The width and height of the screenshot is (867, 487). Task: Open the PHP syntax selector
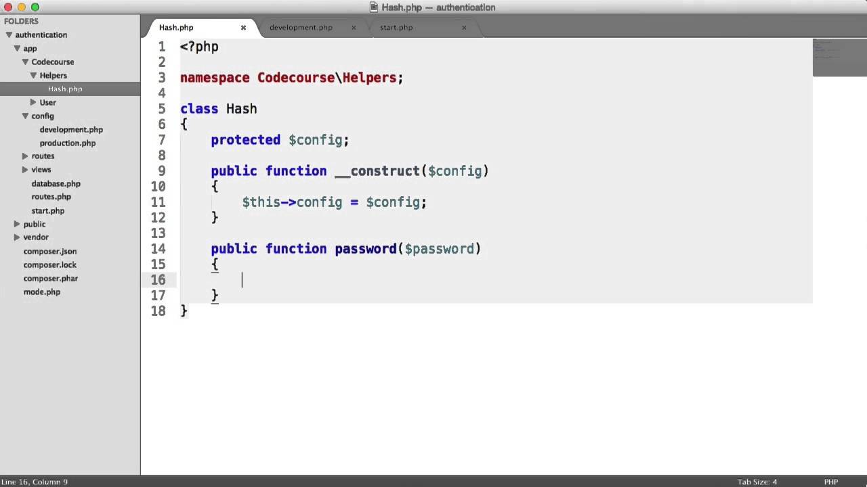pyautogui.click(x=831, y=482)
